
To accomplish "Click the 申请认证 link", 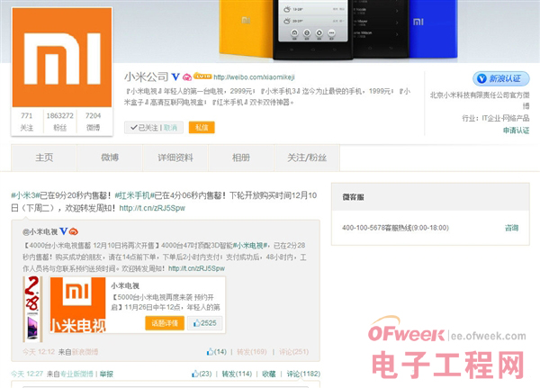I will pyautogui.click(x=516, y=131).
